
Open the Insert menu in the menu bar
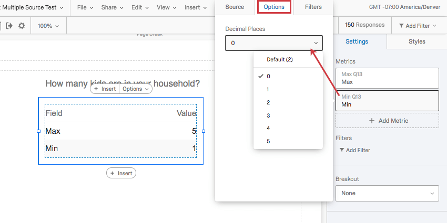click(196, 7)
